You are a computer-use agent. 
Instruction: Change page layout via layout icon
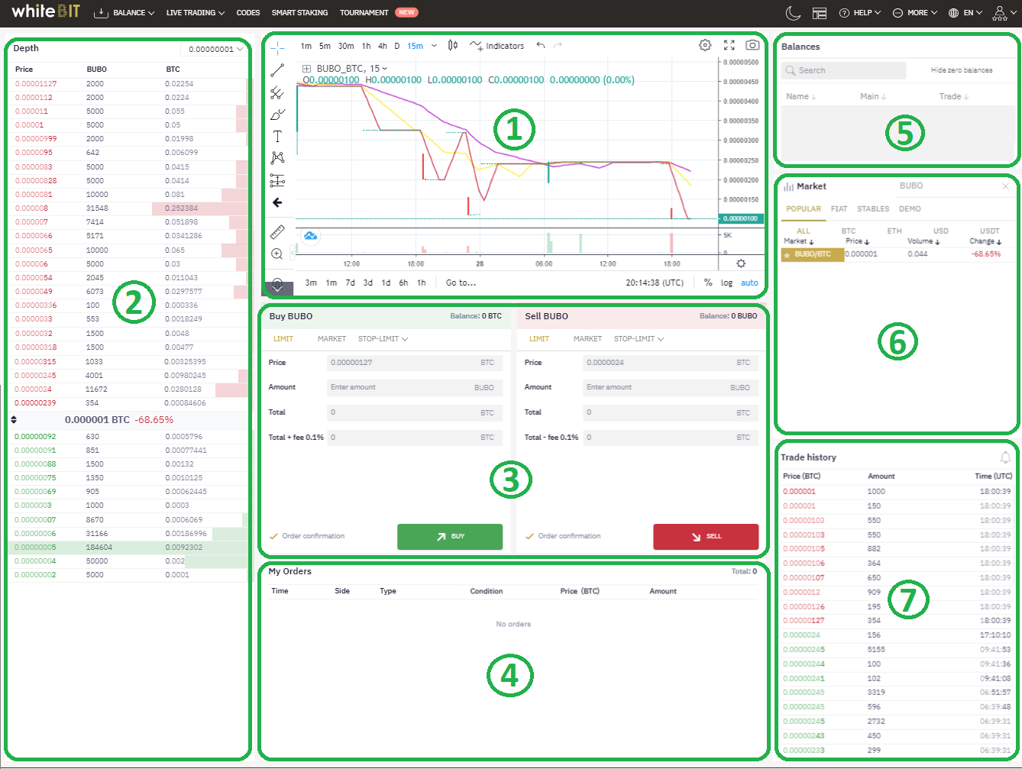pyautogui.click(x=820, y=13)
